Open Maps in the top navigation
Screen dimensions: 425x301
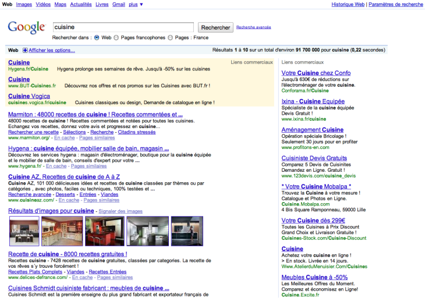[60, 4]
